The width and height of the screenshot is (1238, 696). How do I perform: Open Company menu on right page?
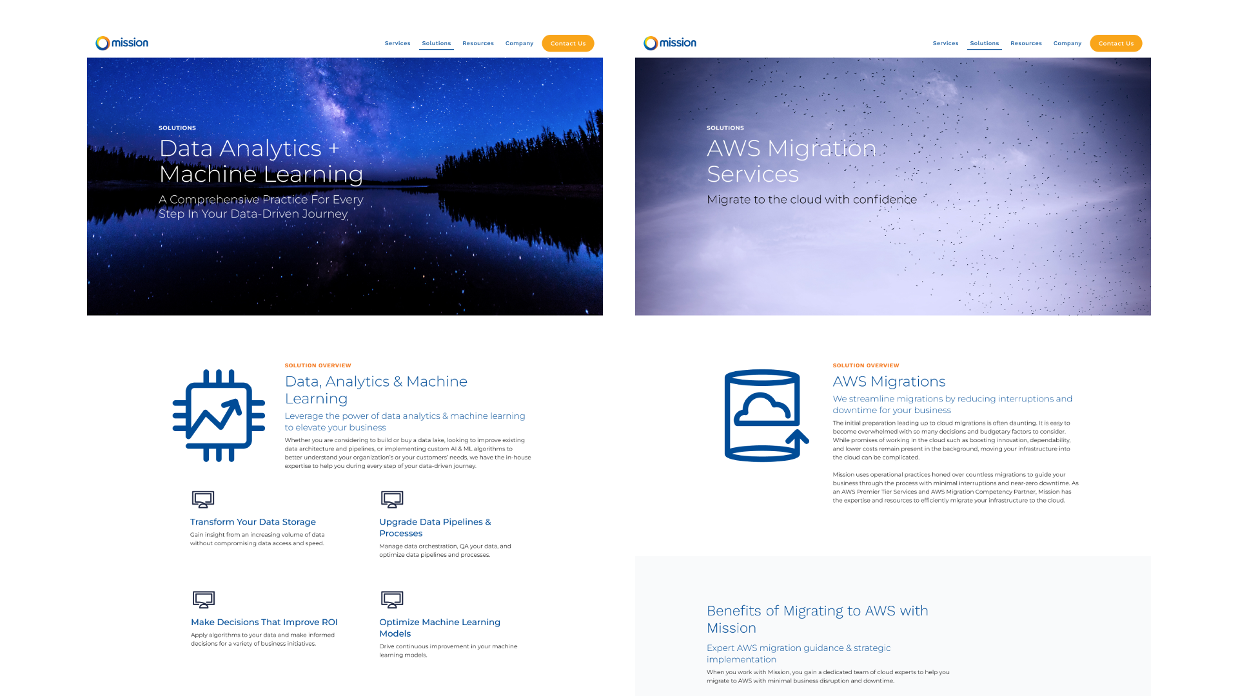click(x=1067, y=44)
